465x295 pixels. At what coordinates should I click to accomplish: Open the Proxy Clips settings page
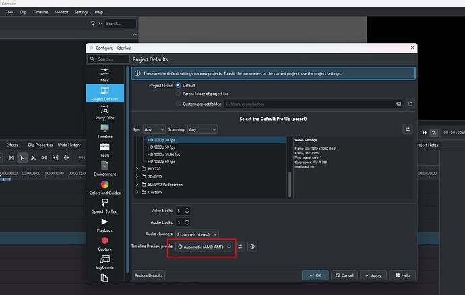pyautogui.click(x=104, y=112)
